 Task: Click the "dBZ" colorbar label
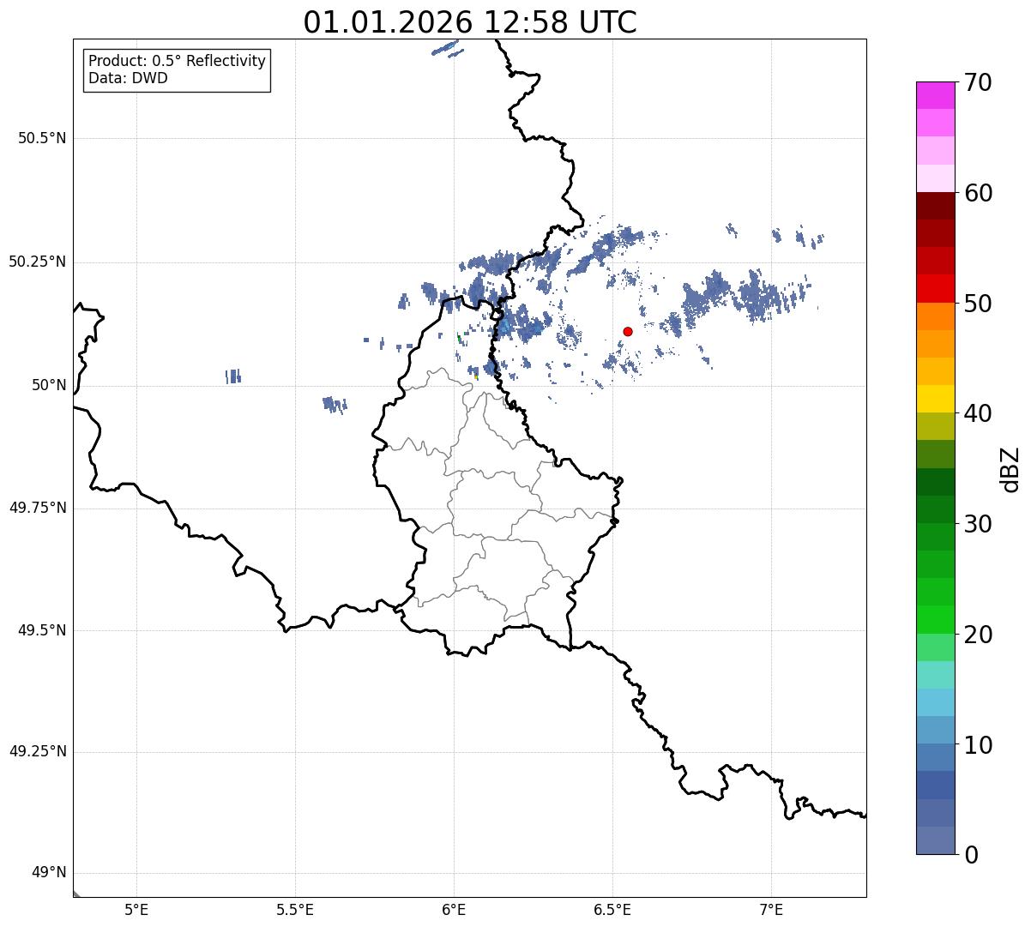pos(1010,469)
